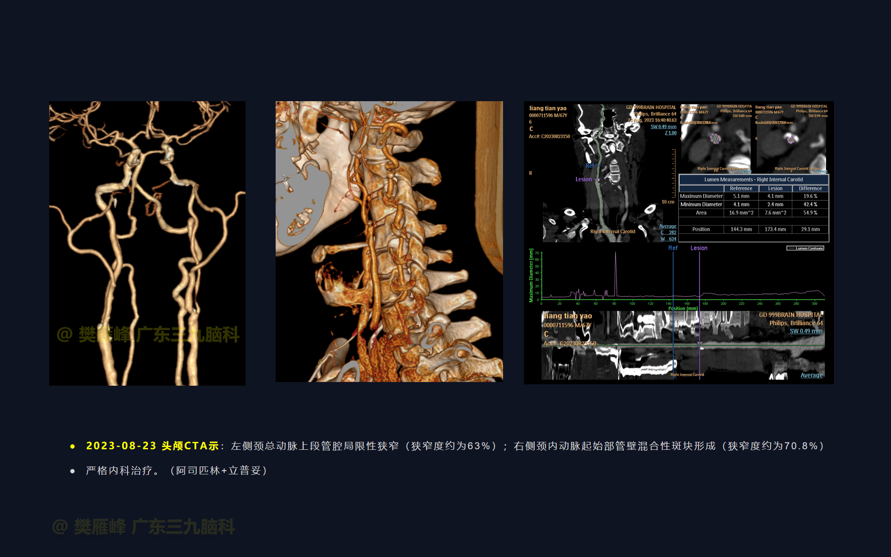The height and width of the screenshot is (557, 891).
Task: Select the cervical spine volume rendering image
Action: tap(389, 241)
